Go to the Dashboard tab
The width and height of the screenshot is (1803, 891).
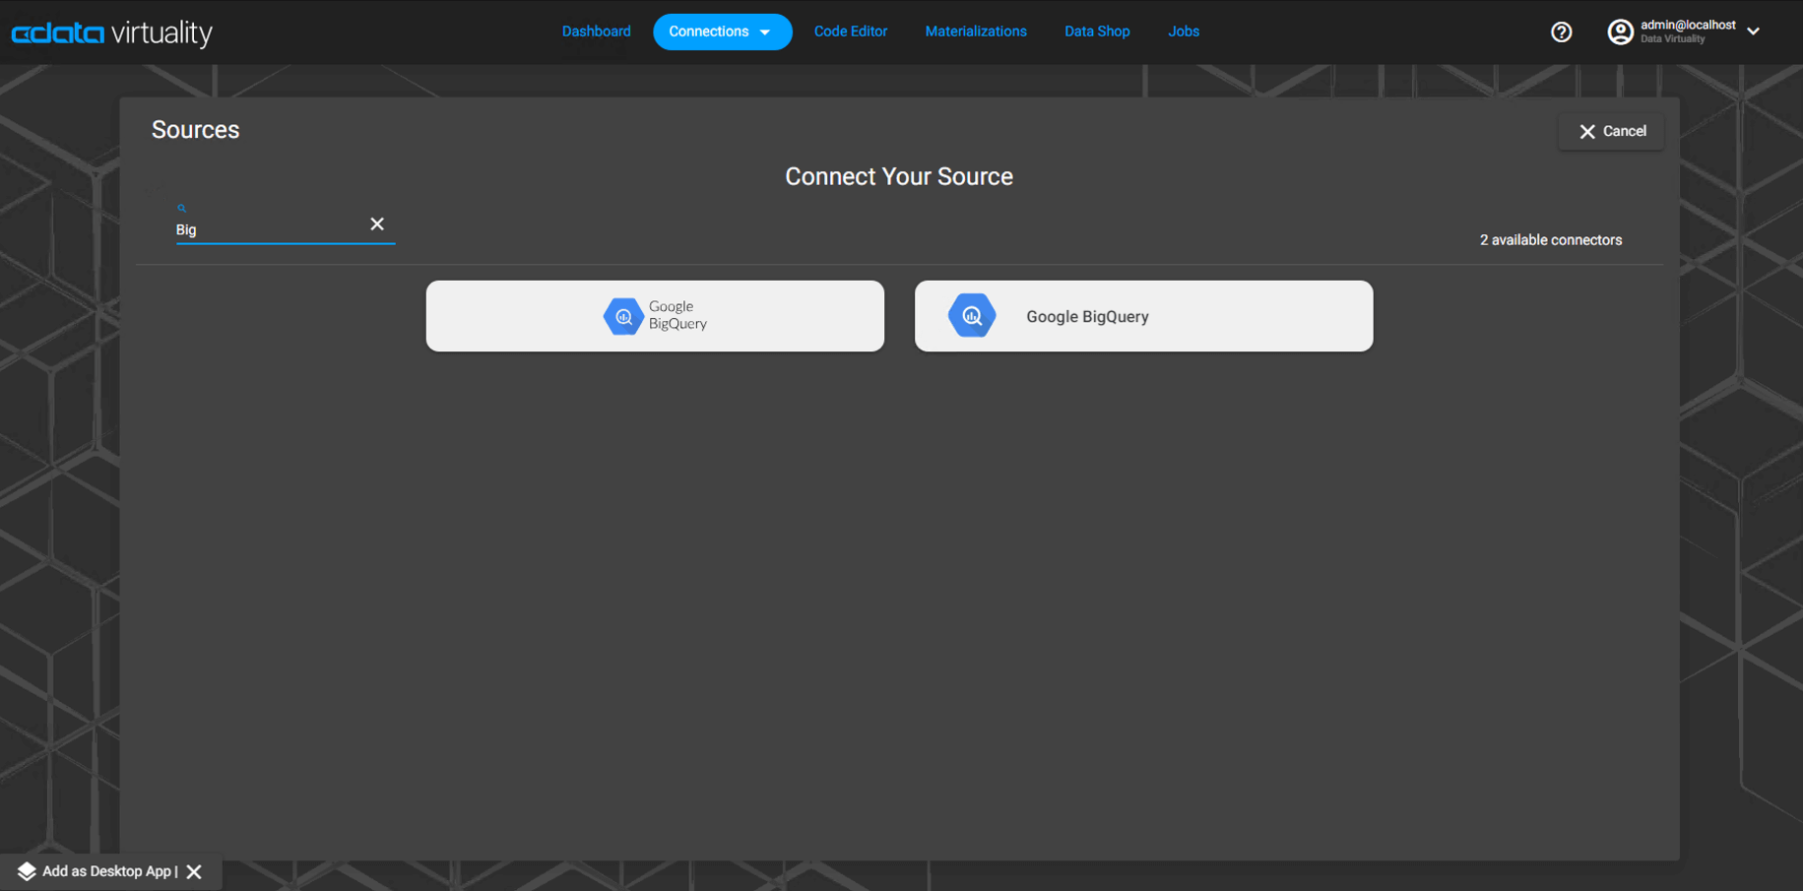click(x=597, y=32)
